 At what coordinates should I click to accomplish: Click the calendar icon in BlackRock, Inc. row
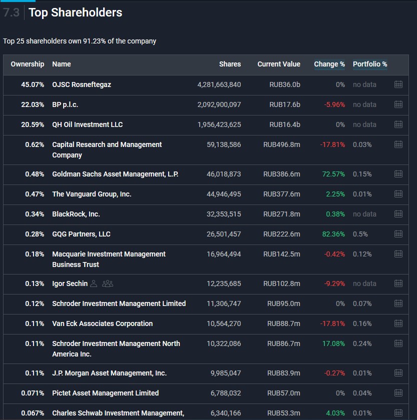(398, 214)
